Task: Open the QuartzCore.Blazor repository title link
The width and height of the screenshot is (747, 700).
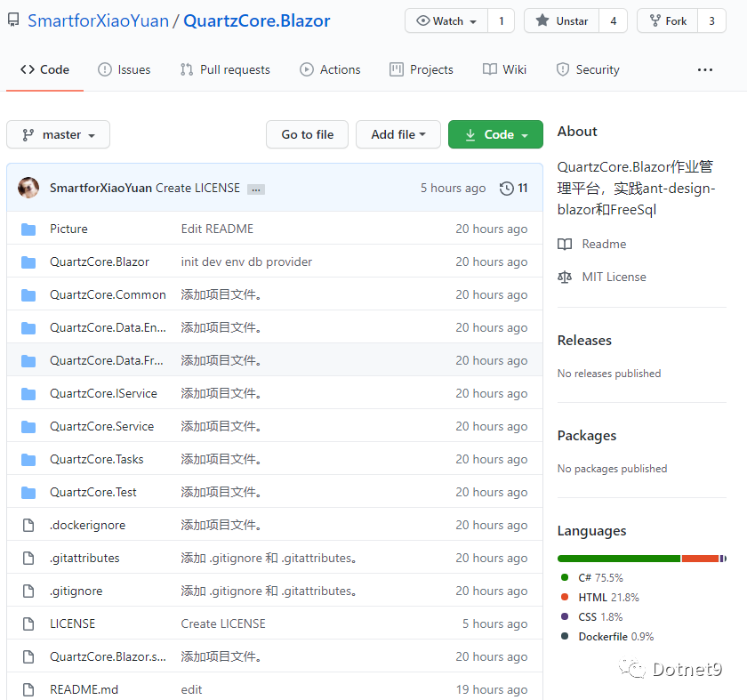Action: click(257, 21)
